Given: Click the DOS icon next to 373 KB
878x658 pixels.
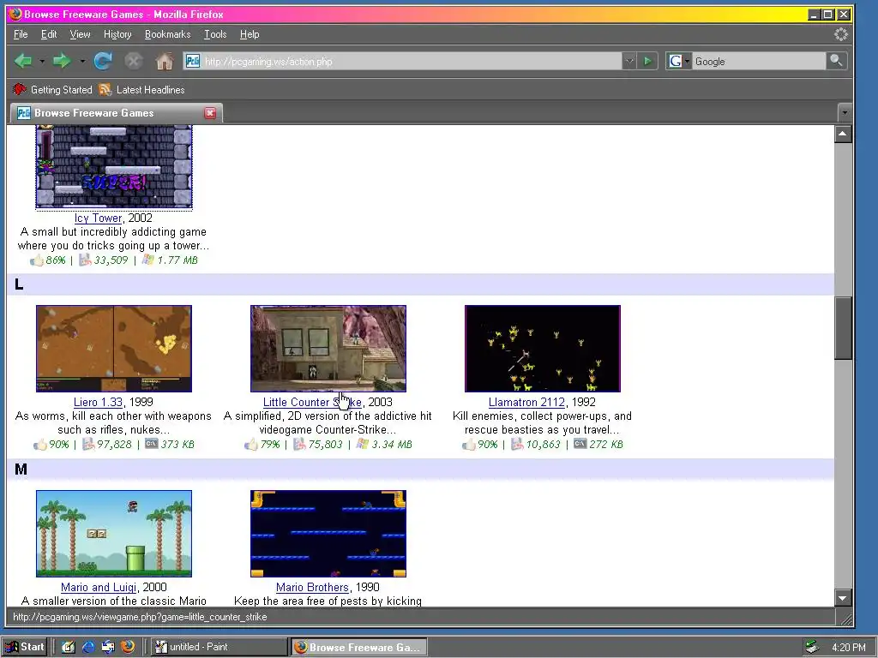Looking at the screenshot, I should coord(151,444).
